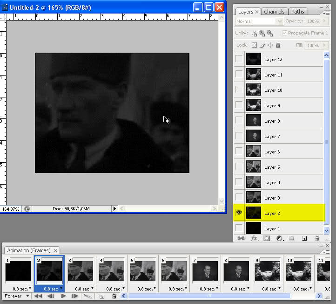Switch to the Paths tab
This screenshot has width=336, height=304.
coord(298,12)
